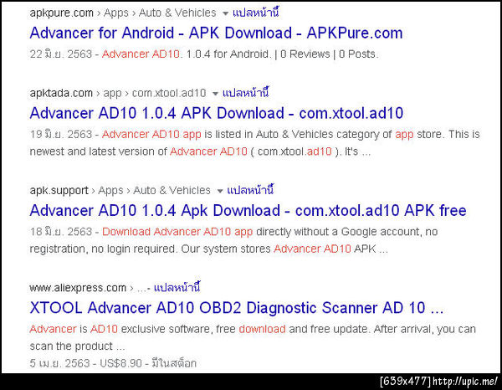Open 'Advancer AD10 1.0.4 APK Download - com.xtool.ad10' result
The image size is (502, 390).
[217, 113]
